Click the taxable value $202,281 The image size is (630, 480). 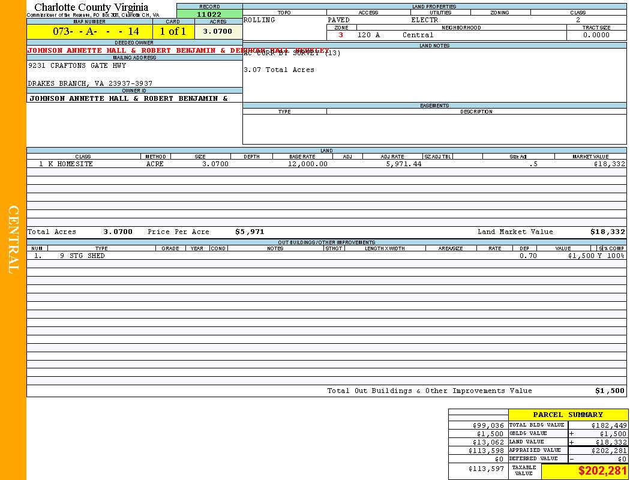click(x=602, y=471)
